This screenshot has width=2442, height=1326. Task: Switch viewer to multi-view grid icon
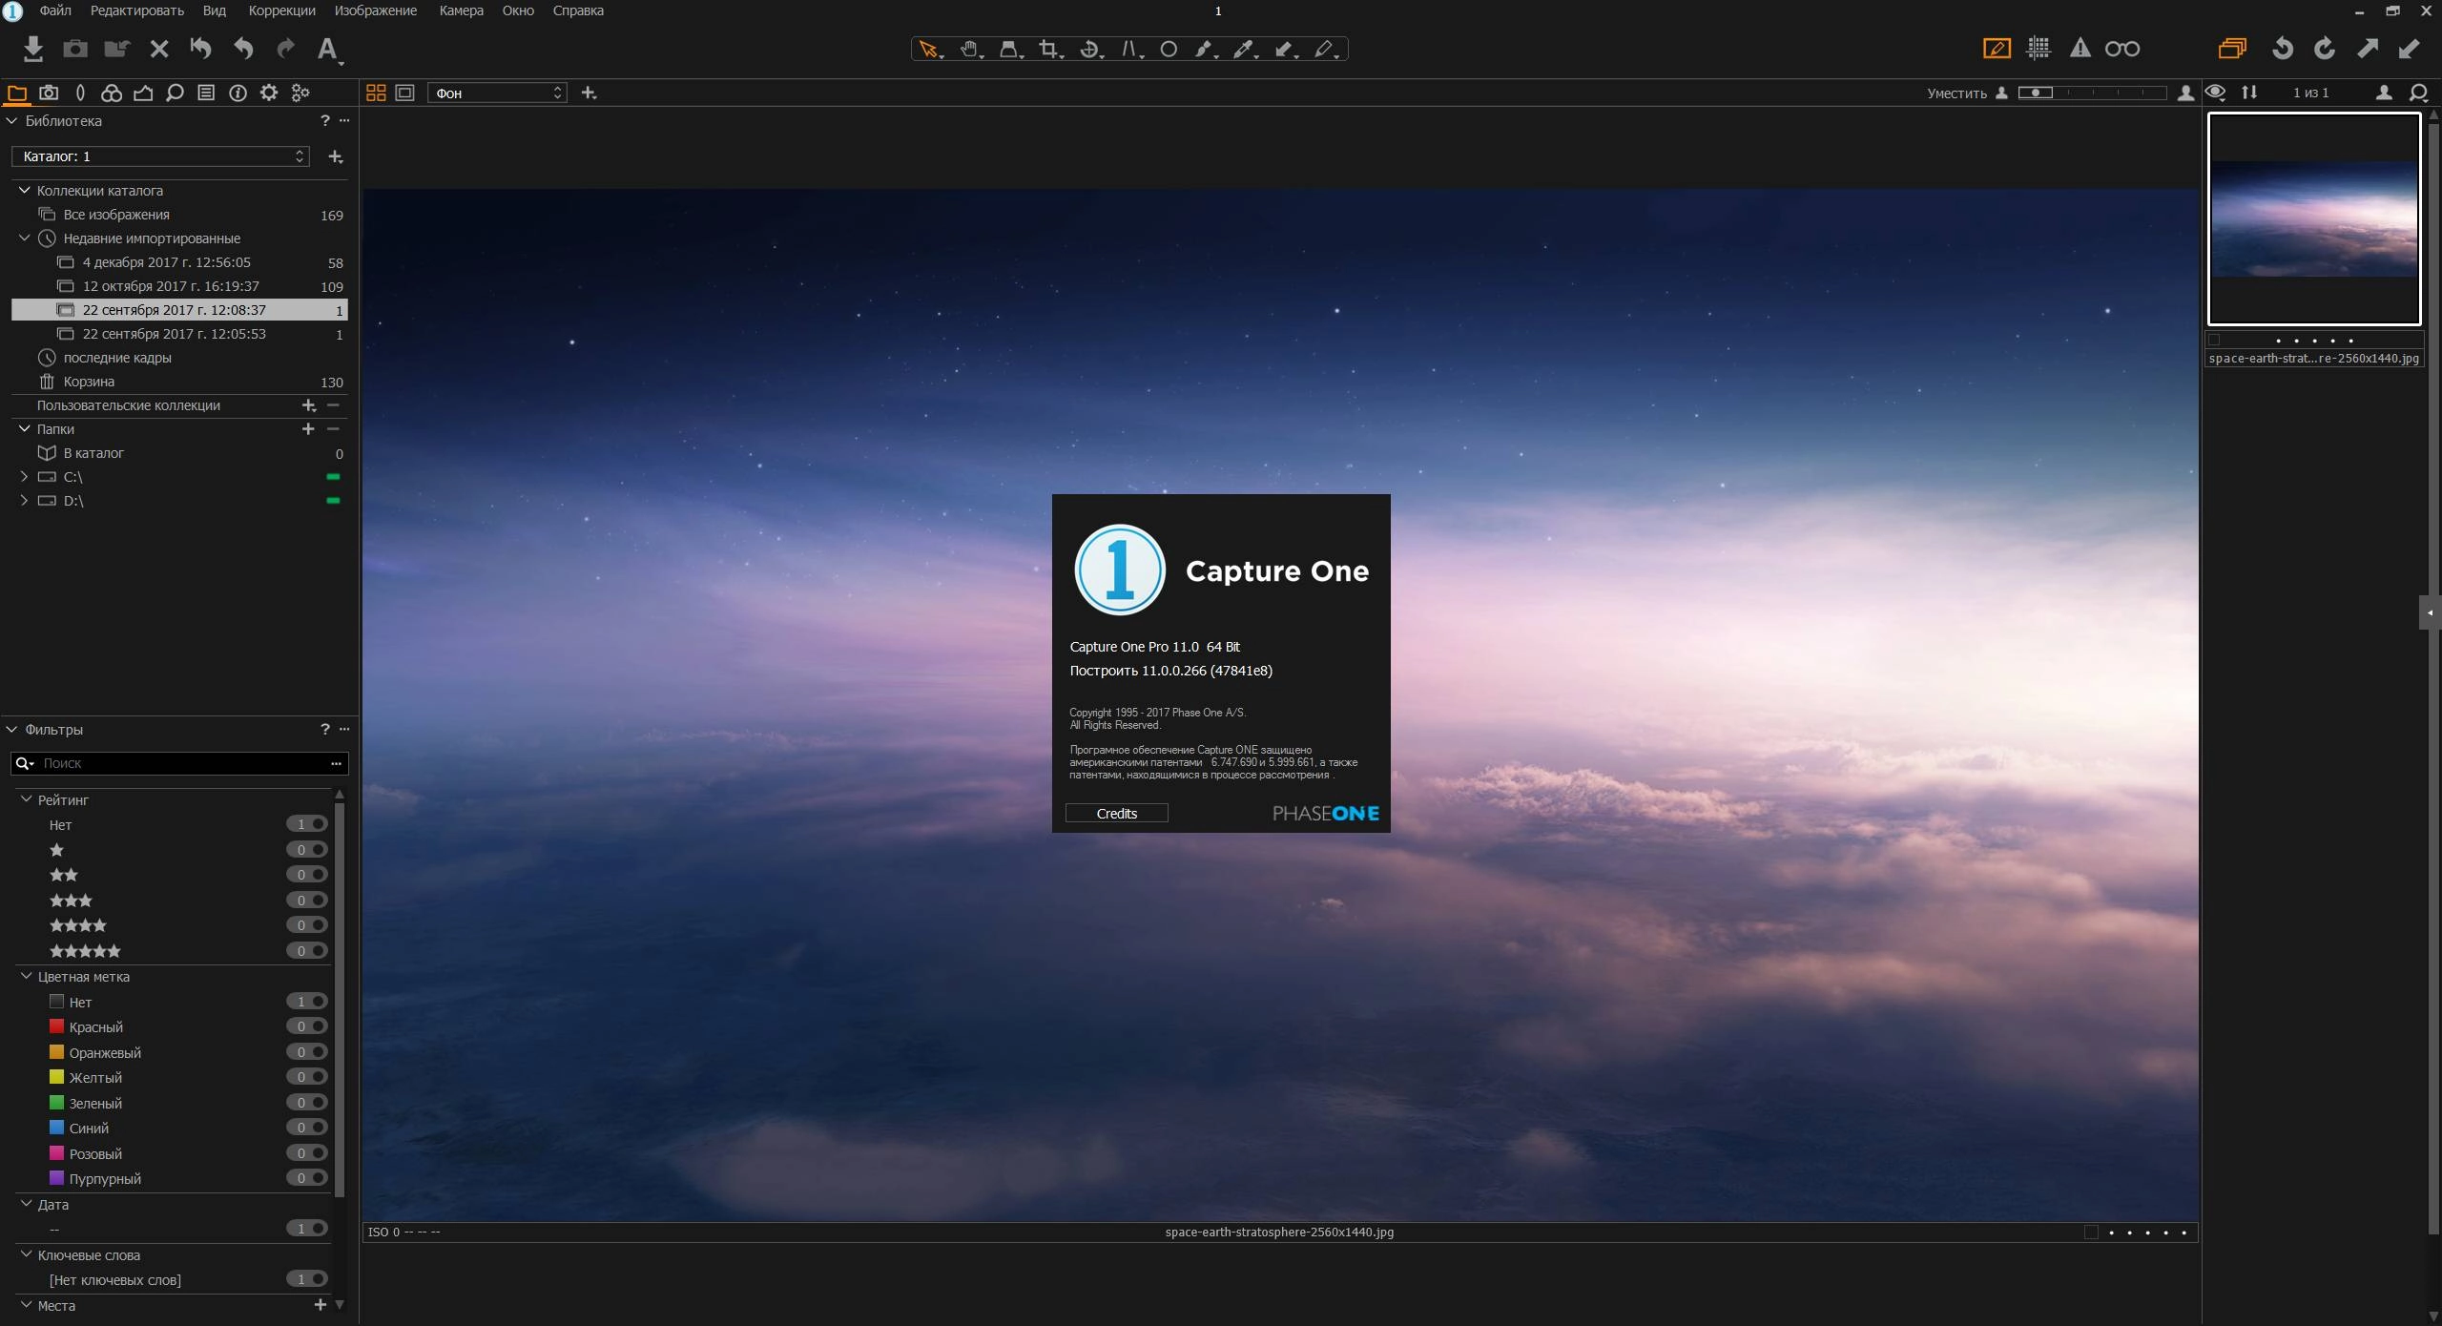(x=376, y=93)
